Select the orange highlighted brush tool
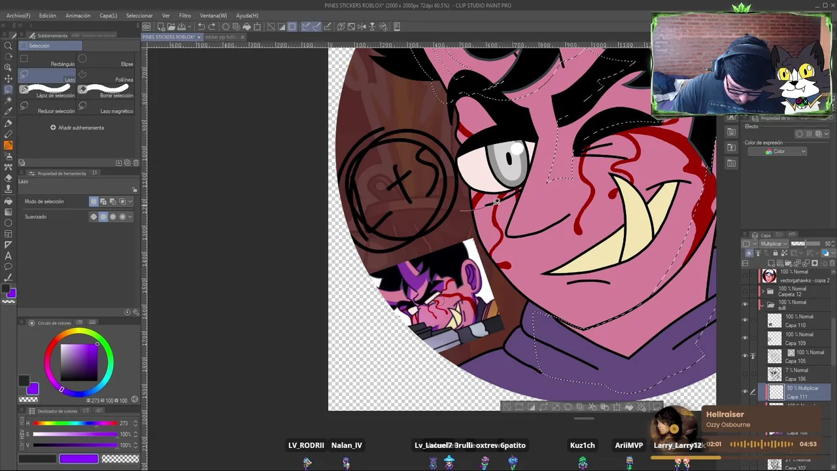Screen dimensions: 837x471 pyautogui.click(x=9, y=145)
